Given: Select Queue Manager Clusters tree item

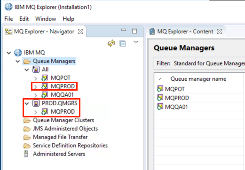Looking at the screenshot, I should click(63, 120).
